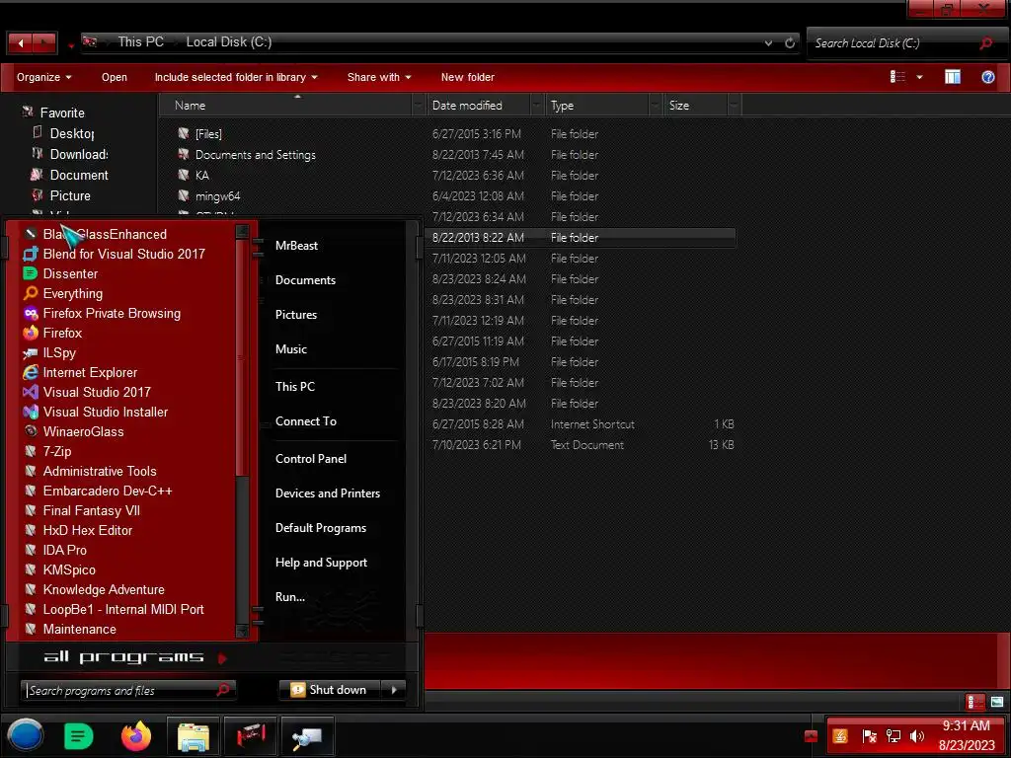Click the red taskbar app icon
Screen dimensions: 1011x758
(251, 736)
